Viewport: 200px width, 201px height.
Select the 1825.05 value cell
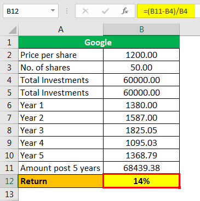pyautogui.click(x=141, y=130)
